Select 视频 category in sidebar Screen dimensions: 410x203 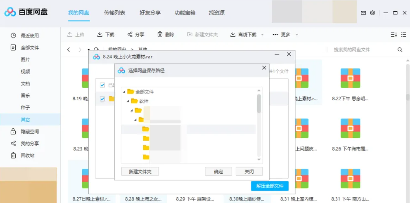point(25,71)
